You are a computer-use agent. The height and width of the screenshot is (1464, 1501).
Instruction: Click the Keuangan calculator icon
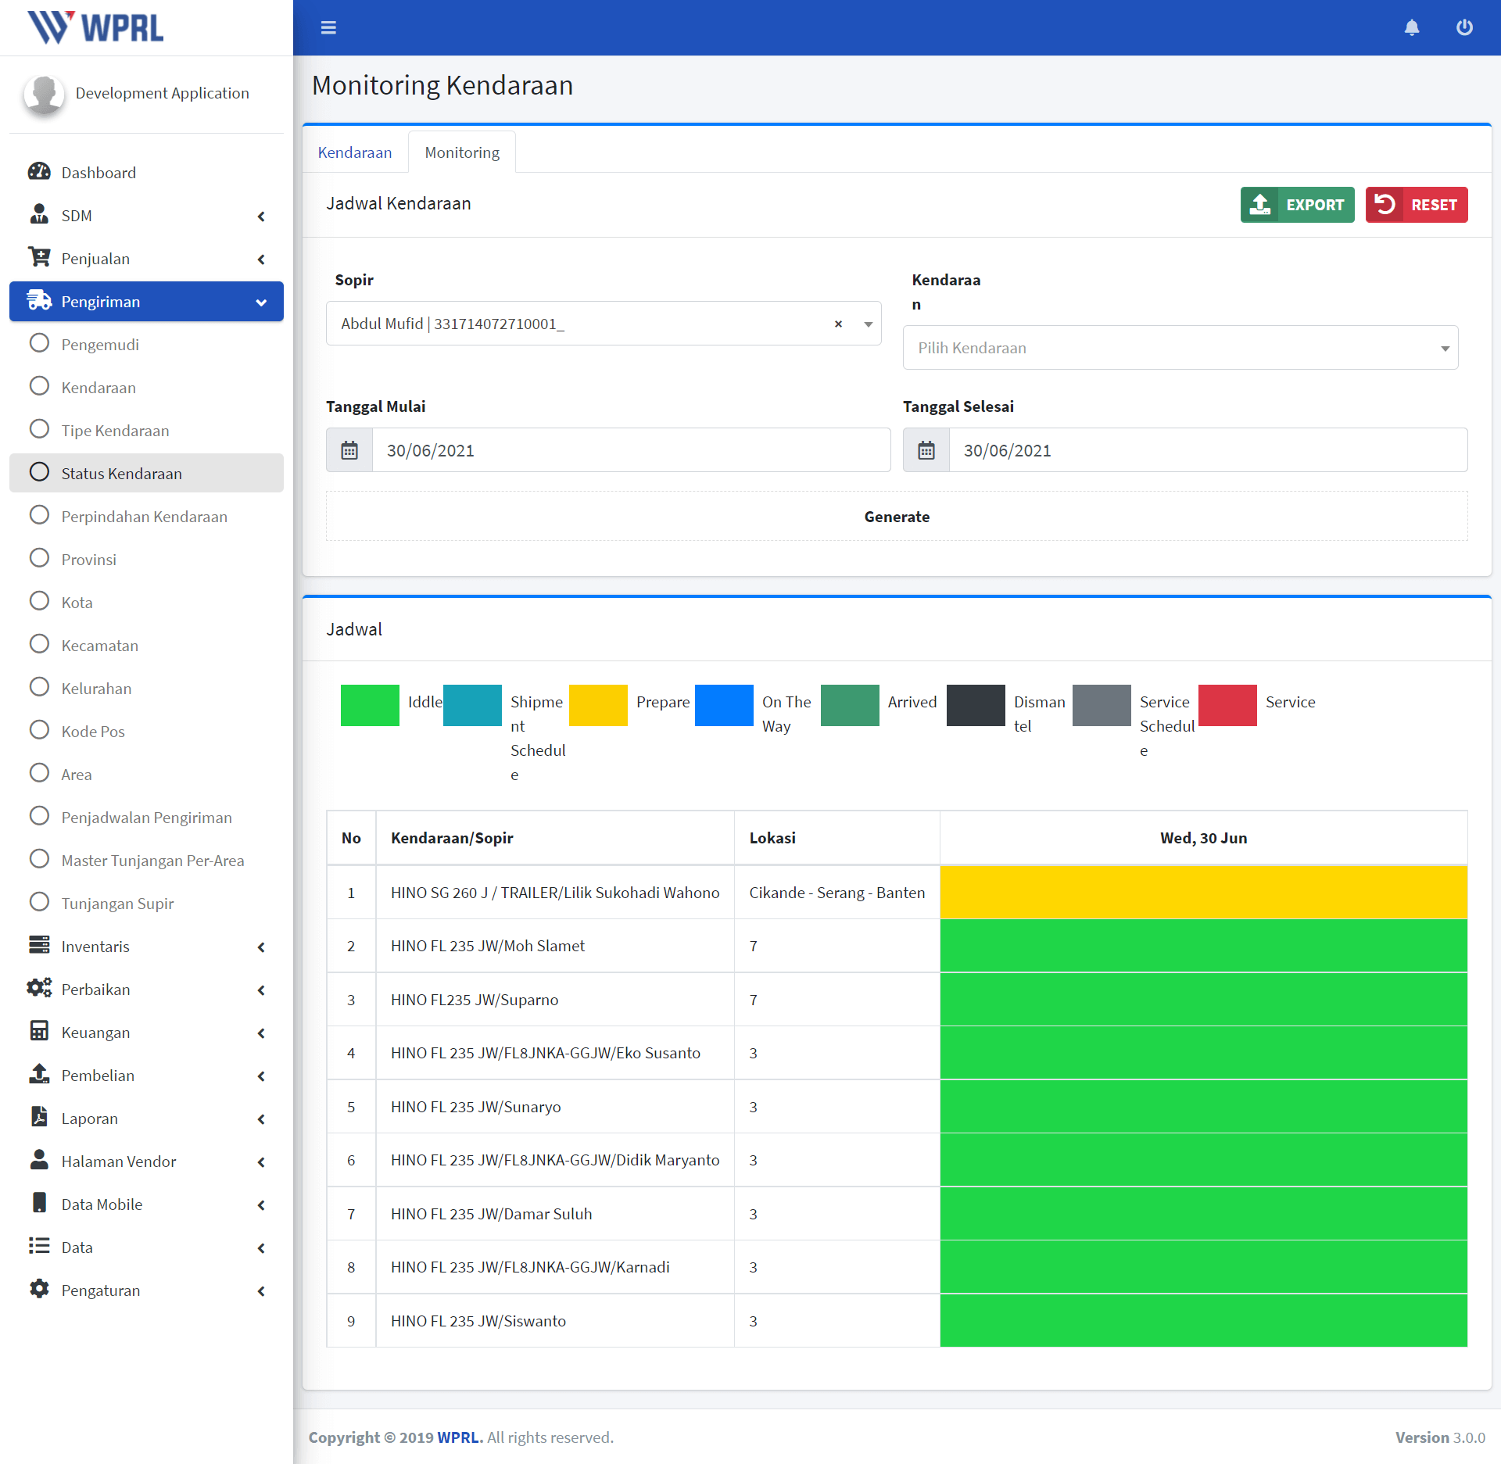(39, 1032)
